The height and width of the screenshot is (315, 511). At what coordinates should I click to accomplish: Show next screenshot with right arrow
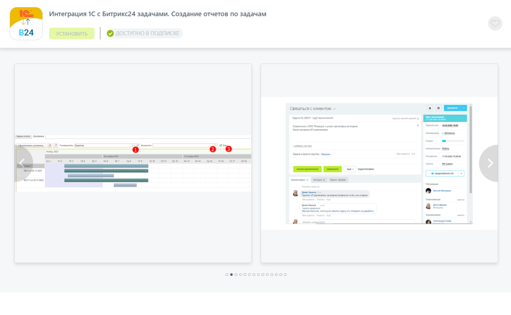point(489,163)
